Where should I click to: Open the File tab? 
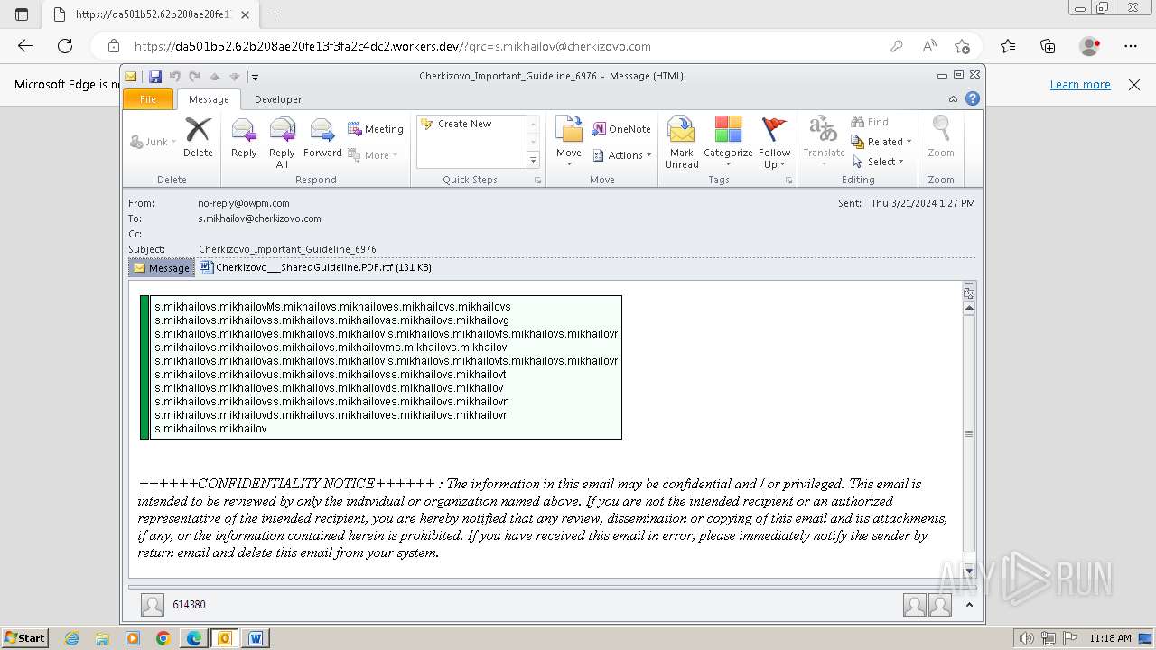pyautogui.click(x=148, y=99)
